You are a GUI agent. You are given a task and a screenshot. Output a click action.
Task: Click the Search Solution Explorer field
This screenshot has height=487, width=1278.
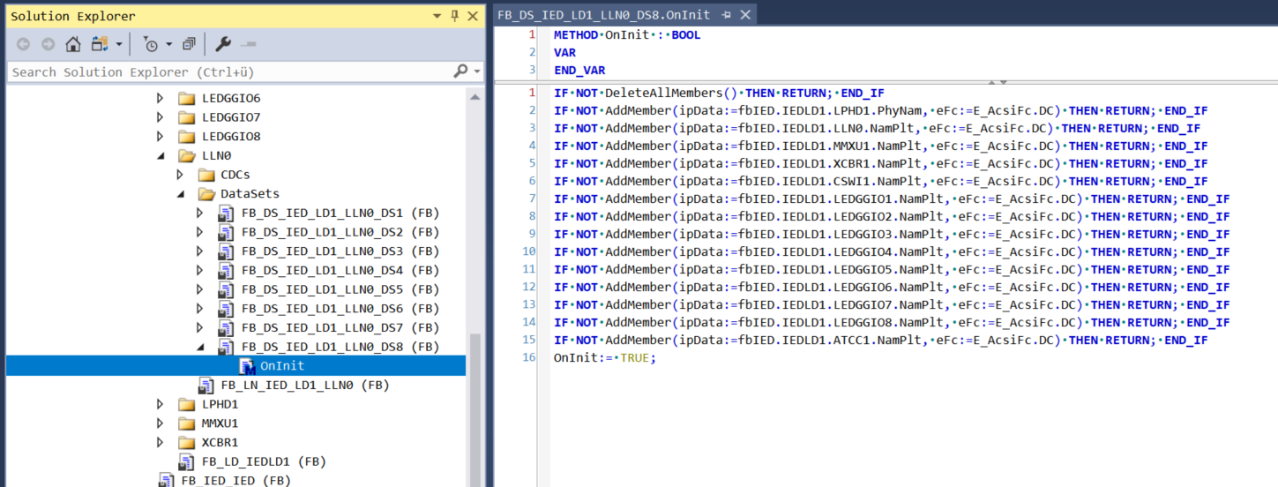coord(229,71)
